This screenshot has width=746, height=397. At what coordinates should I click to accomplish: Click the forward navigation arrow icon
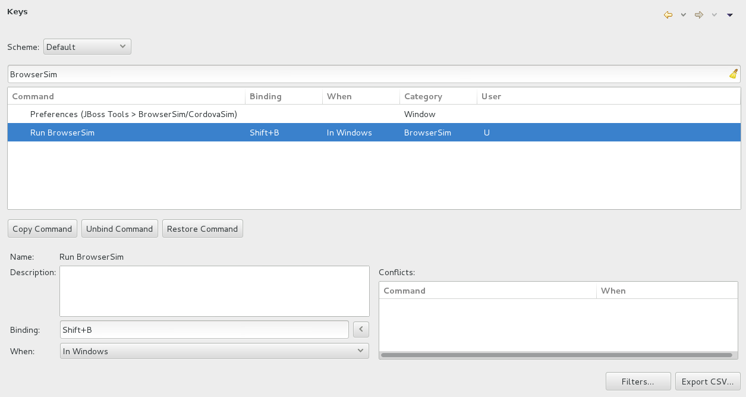(699, 15)
